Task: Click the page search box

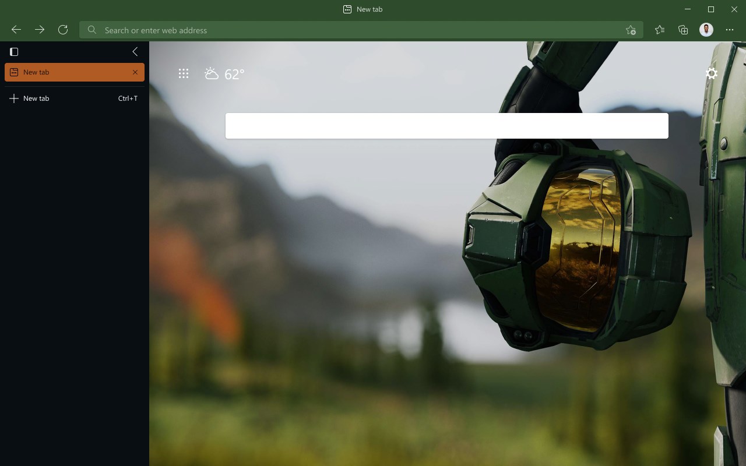Action: (x=447, y=126)
